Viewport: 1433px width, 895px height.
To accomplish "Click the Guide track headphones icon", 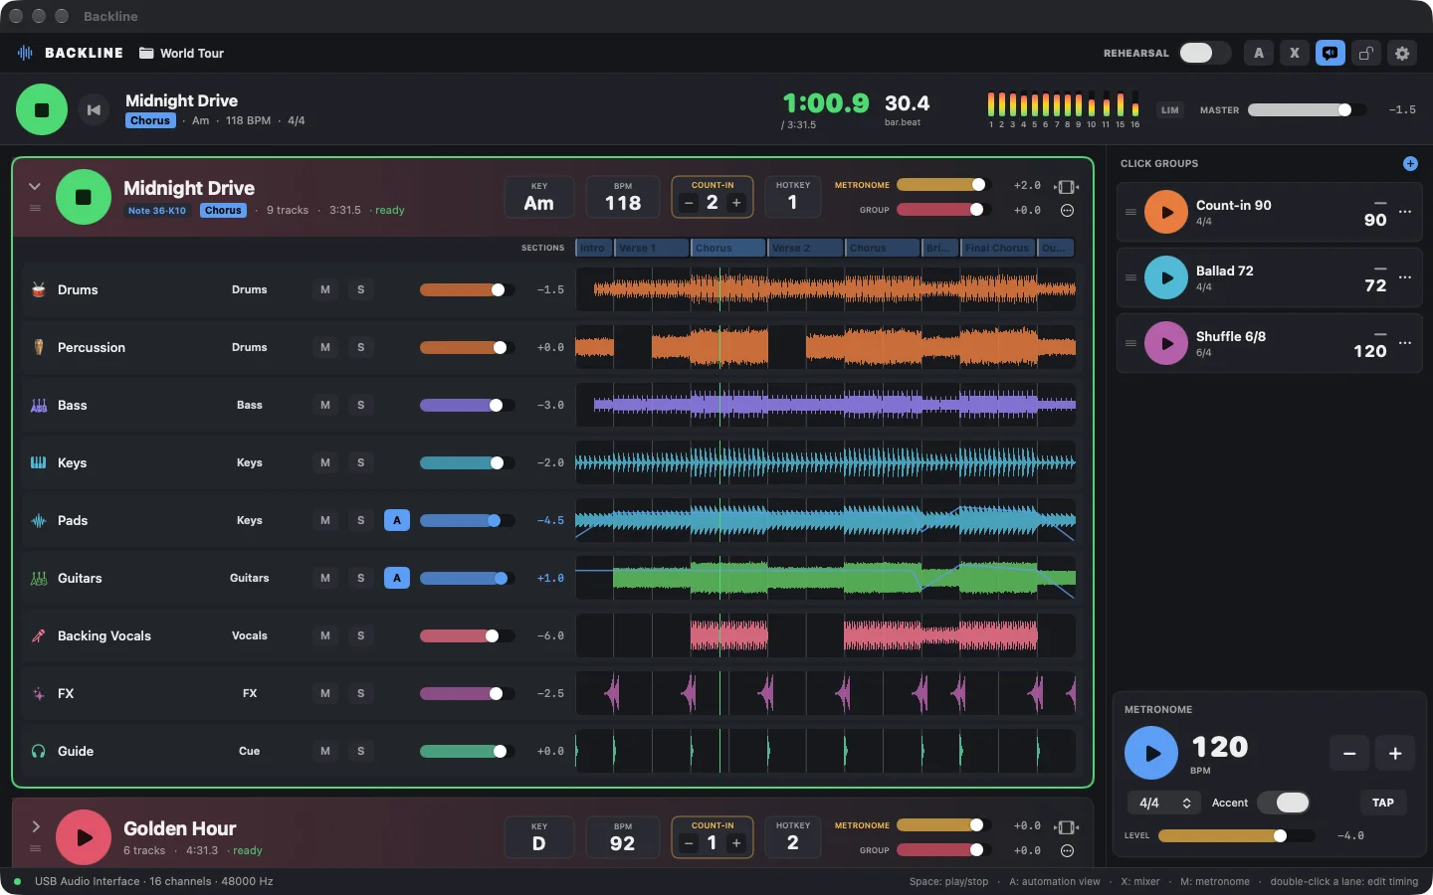I will click(39, 752).
